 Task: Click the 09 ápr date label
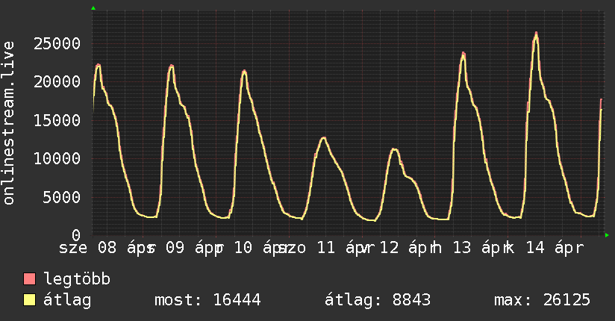coord(195,248)
